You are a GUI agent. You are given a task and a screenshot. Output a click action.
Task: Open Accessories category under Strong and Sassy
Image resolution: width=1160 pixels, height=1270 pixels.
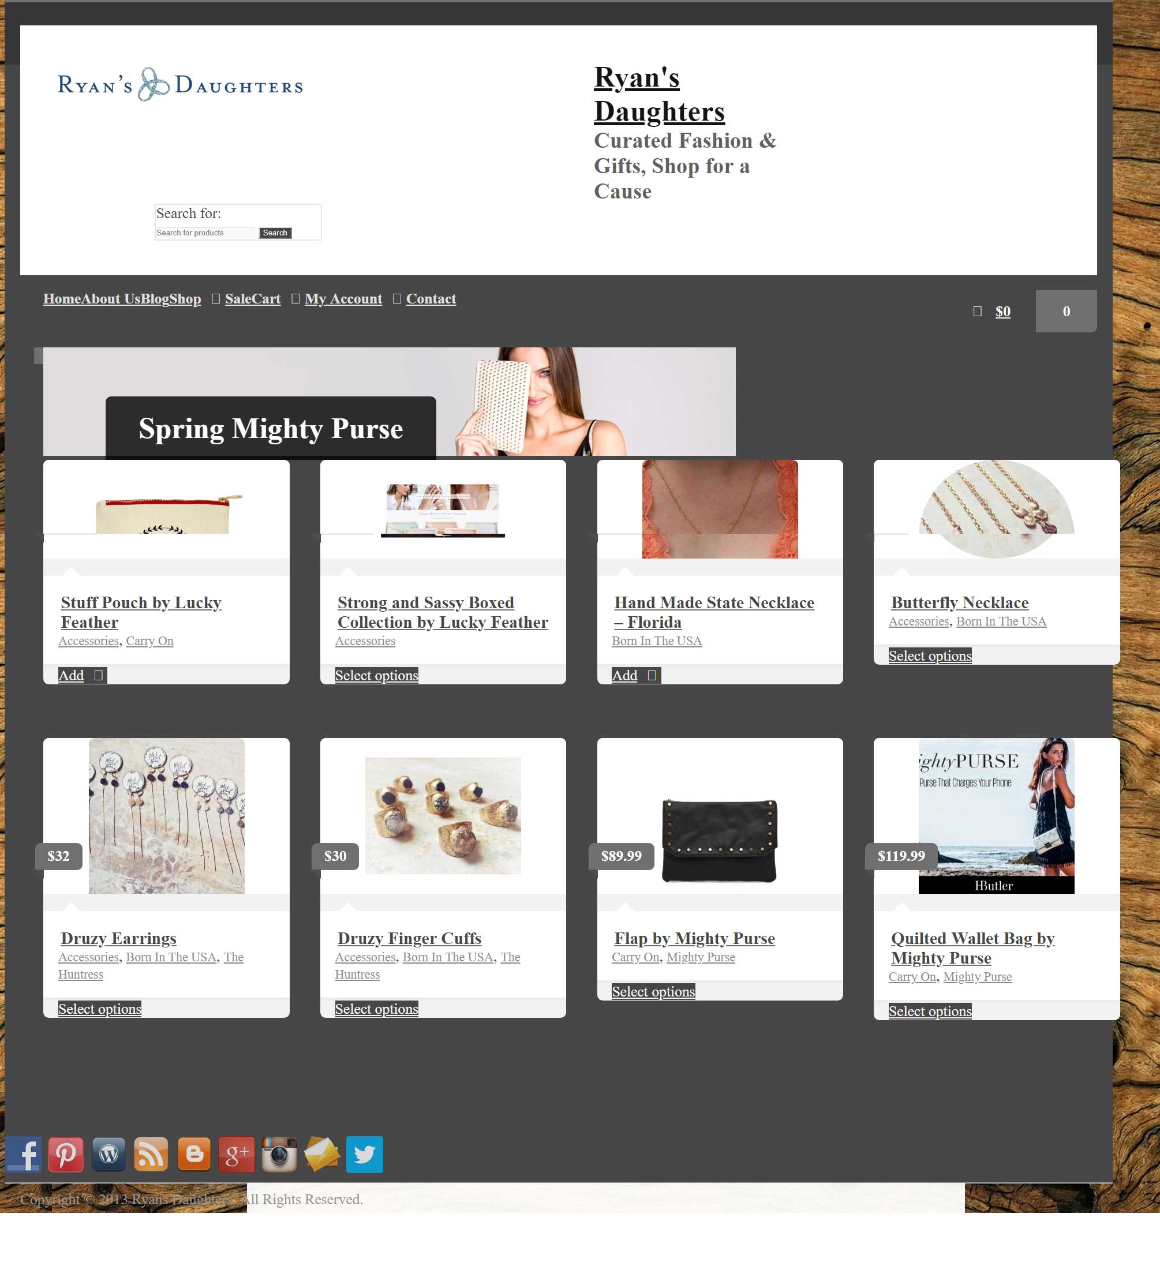click(365, 641)
